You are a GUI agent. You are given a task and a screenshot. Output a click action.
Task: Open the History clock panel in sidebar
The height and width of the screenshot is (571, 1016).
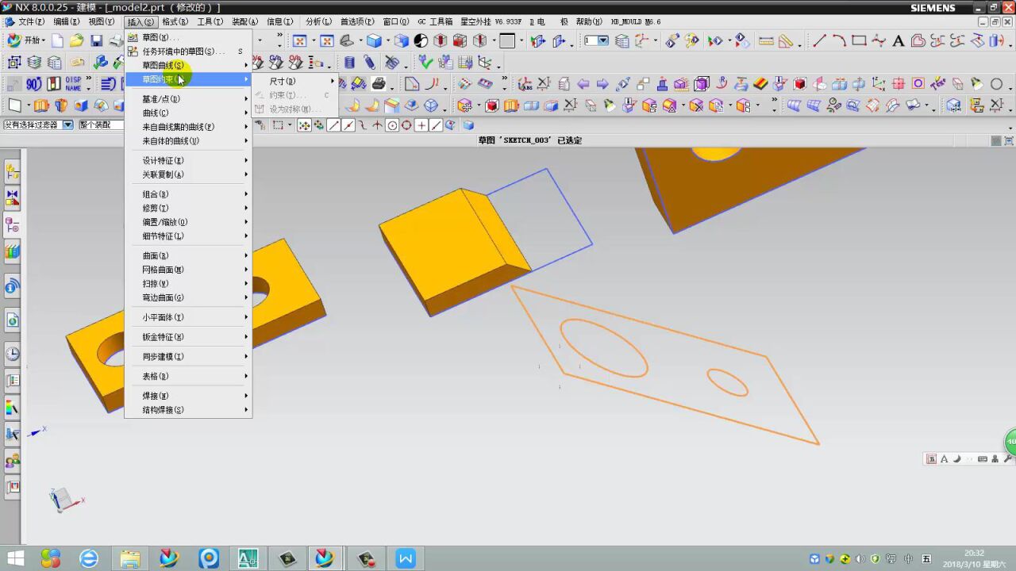pyautogui.click(x=12, y=354)
